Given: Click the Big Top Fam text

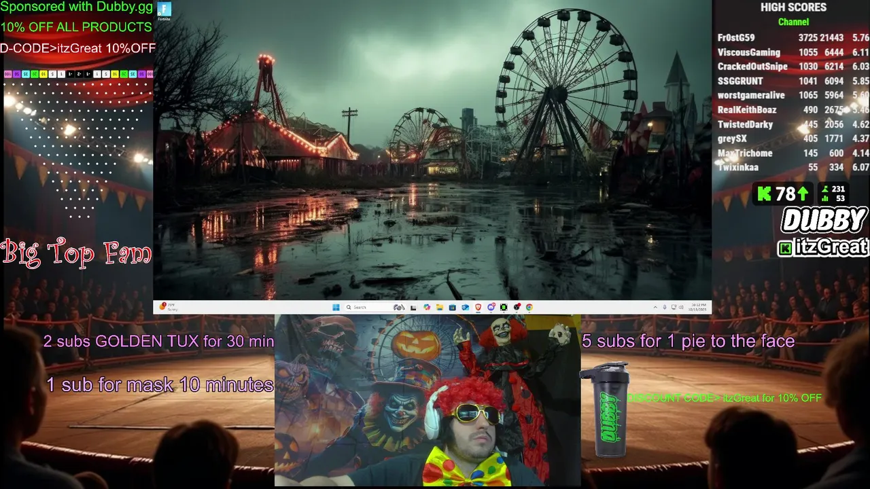Looking at the screenshot, I should click(76, 252).
